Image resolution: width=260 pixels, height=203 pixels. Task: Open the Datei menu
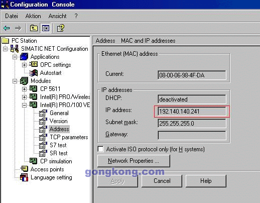click(12, 16)
